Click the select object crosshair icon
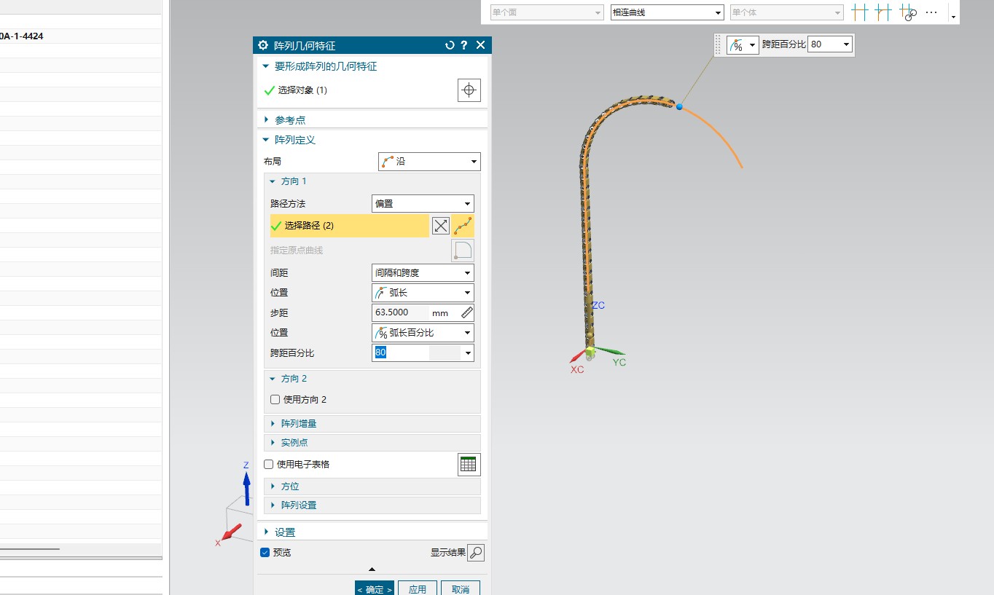The height and width of the screenshot is (595, 994). 469,90
